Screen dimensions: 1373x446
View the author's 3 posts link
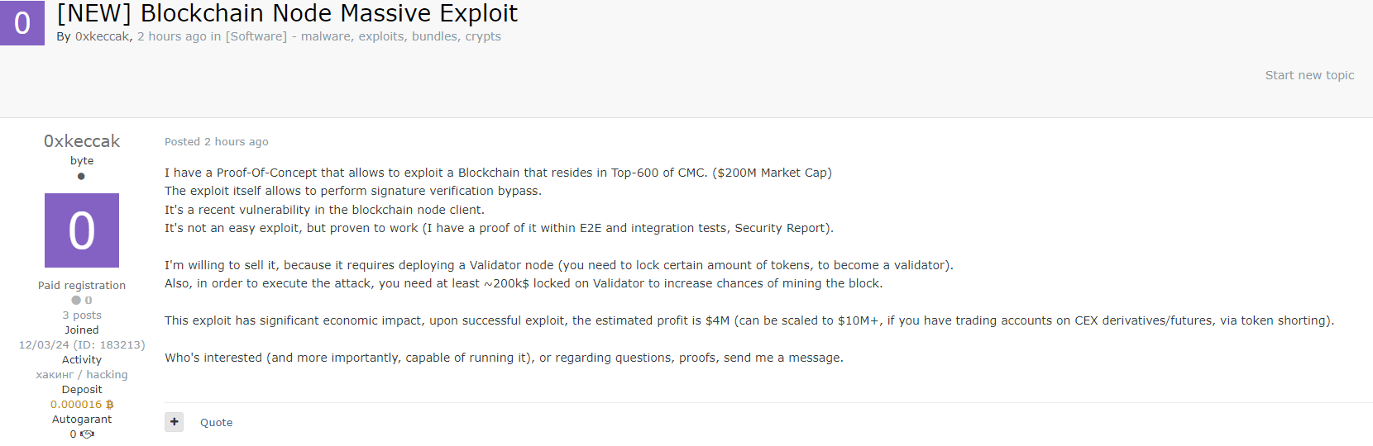[82, 316]
